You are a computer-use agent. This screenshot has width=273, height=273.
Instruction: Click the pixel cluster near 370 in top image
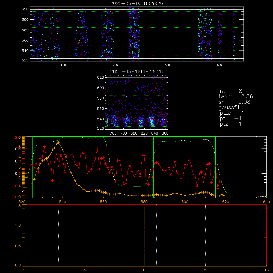click(x=206, y=34)
